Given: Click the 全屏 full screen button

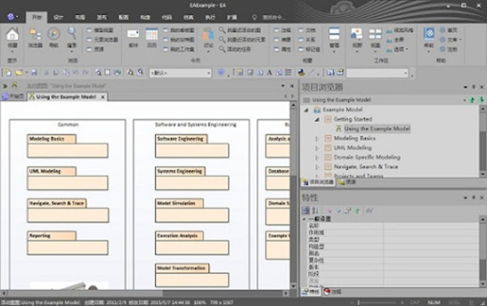Looking at the screenshot, I should tap(394, 40).
